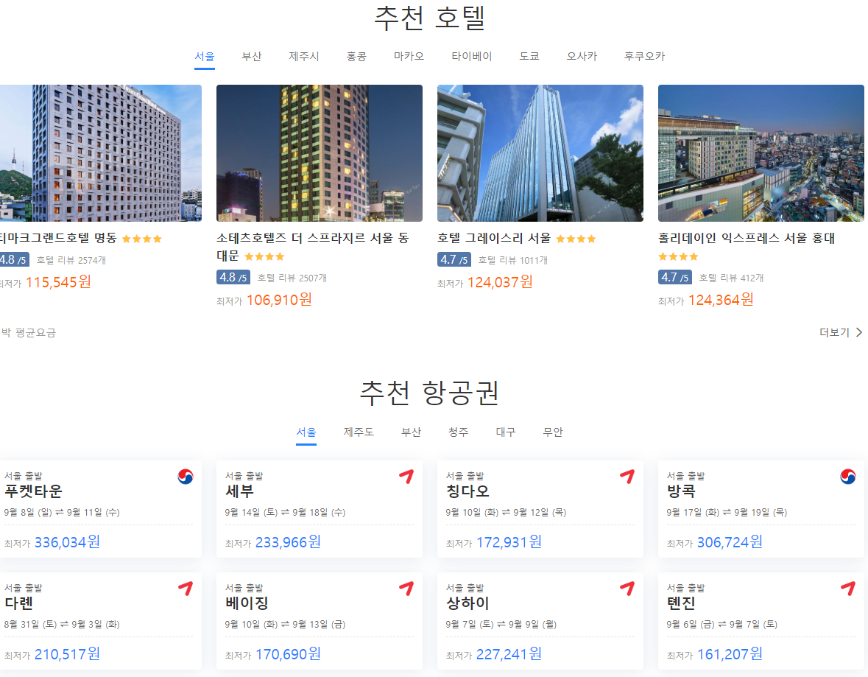
Task: Open the 부산 flight tab
Action: coord(412,432)
